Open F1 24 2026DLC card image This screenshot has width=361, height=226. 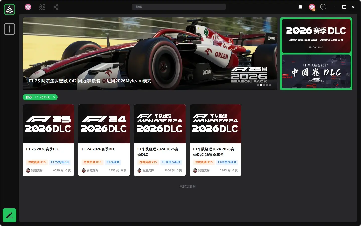coord(104,124)
